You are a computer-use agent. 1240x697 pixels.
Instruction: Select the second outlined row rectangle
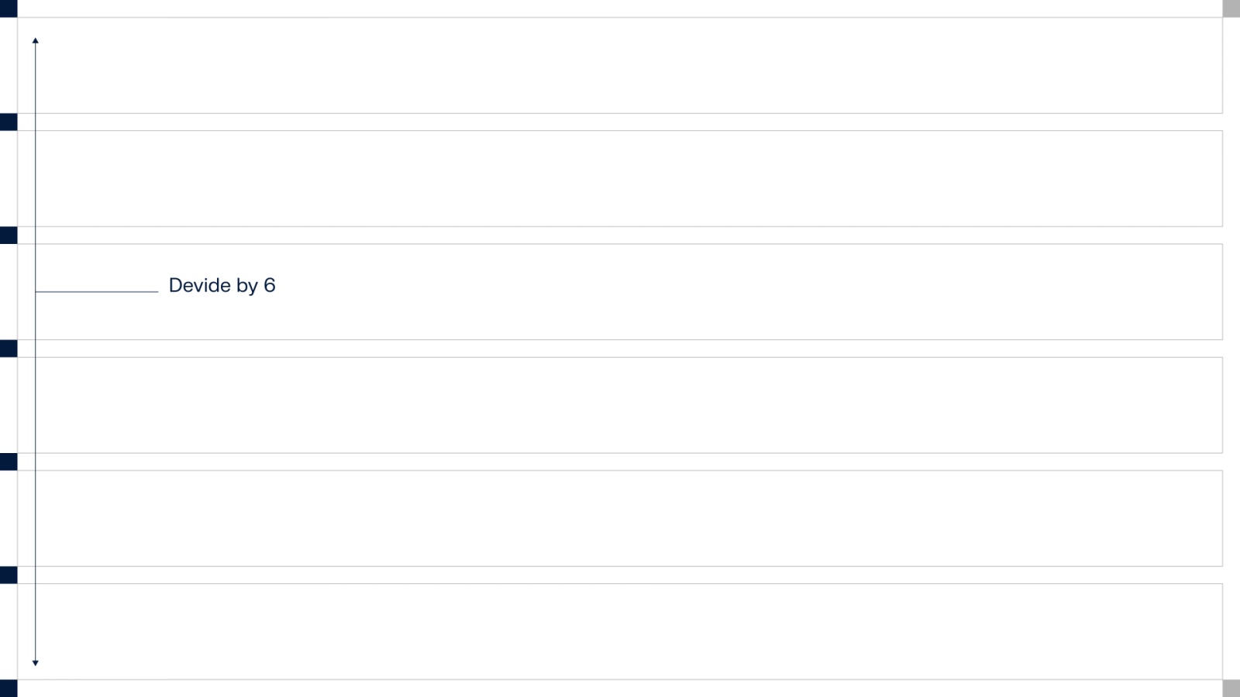tap(620, 179)
